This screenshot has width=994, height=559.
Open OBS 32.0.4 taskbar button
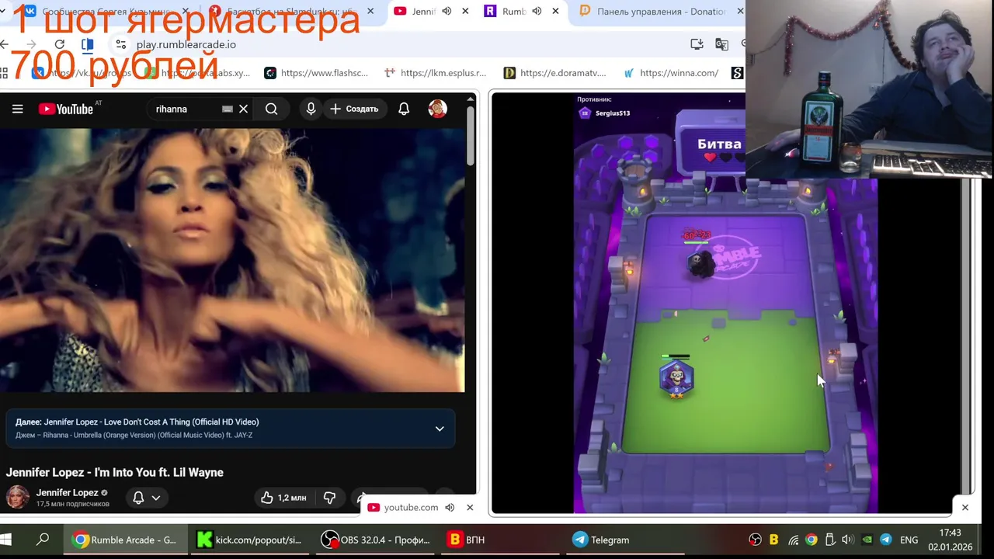pyautogui.click(x=375, y=540)
